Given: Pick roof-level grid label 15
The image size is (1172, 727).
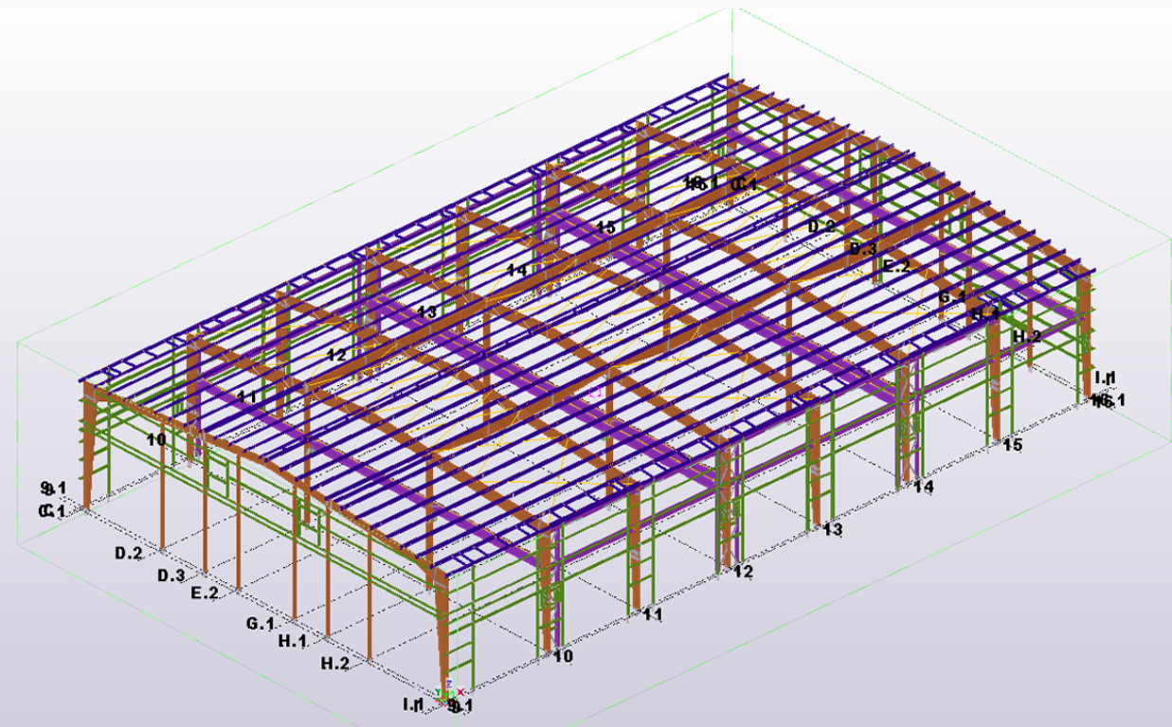Looking at the screenshot, I should (x=606, y=227).
